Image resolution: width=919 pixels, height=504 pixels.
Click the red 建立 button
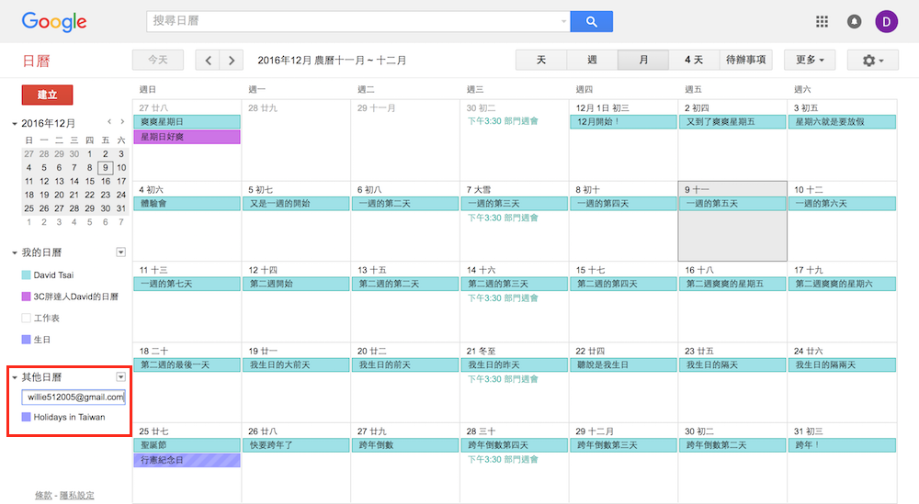tap(47, 95)
